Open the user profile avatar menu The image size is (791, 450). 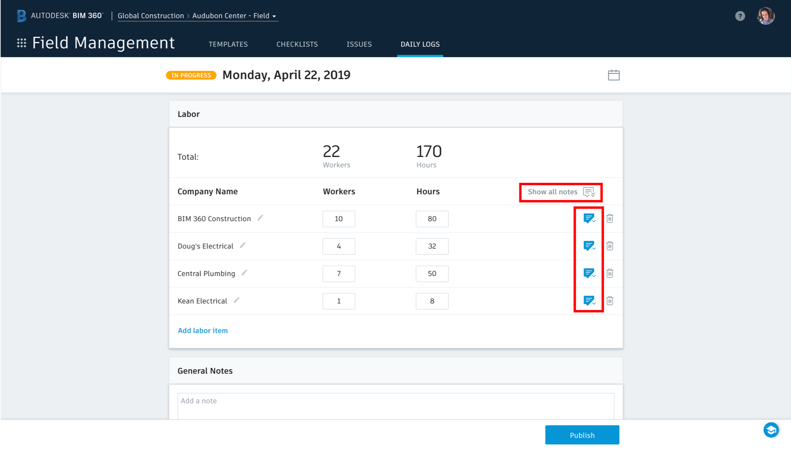pos(766,16)
